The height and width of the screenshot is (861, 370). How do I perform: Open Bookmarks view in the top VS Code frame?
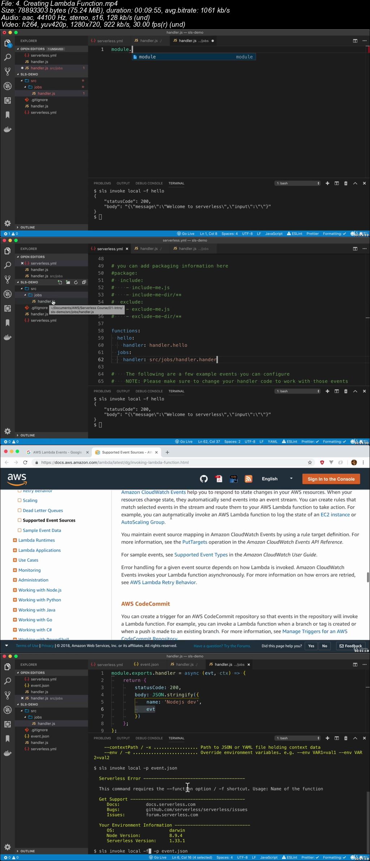(x=7, y=115)
